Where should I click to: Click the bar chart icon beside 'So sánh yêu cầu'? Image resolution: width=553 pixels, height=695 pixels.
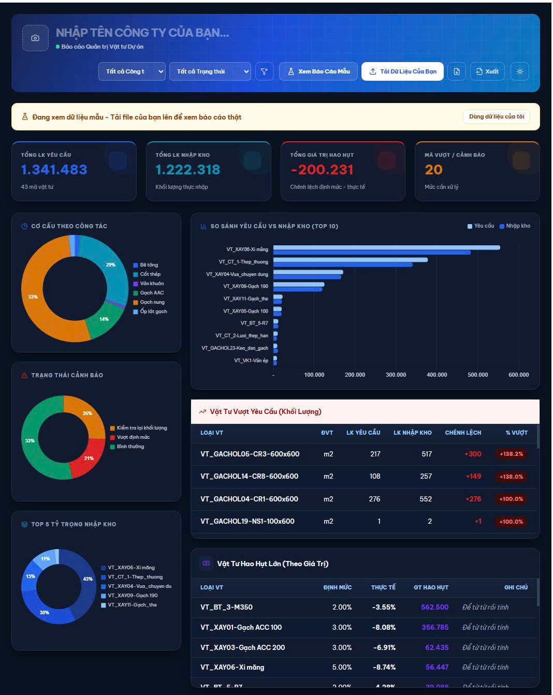click(x=203, y=226)
